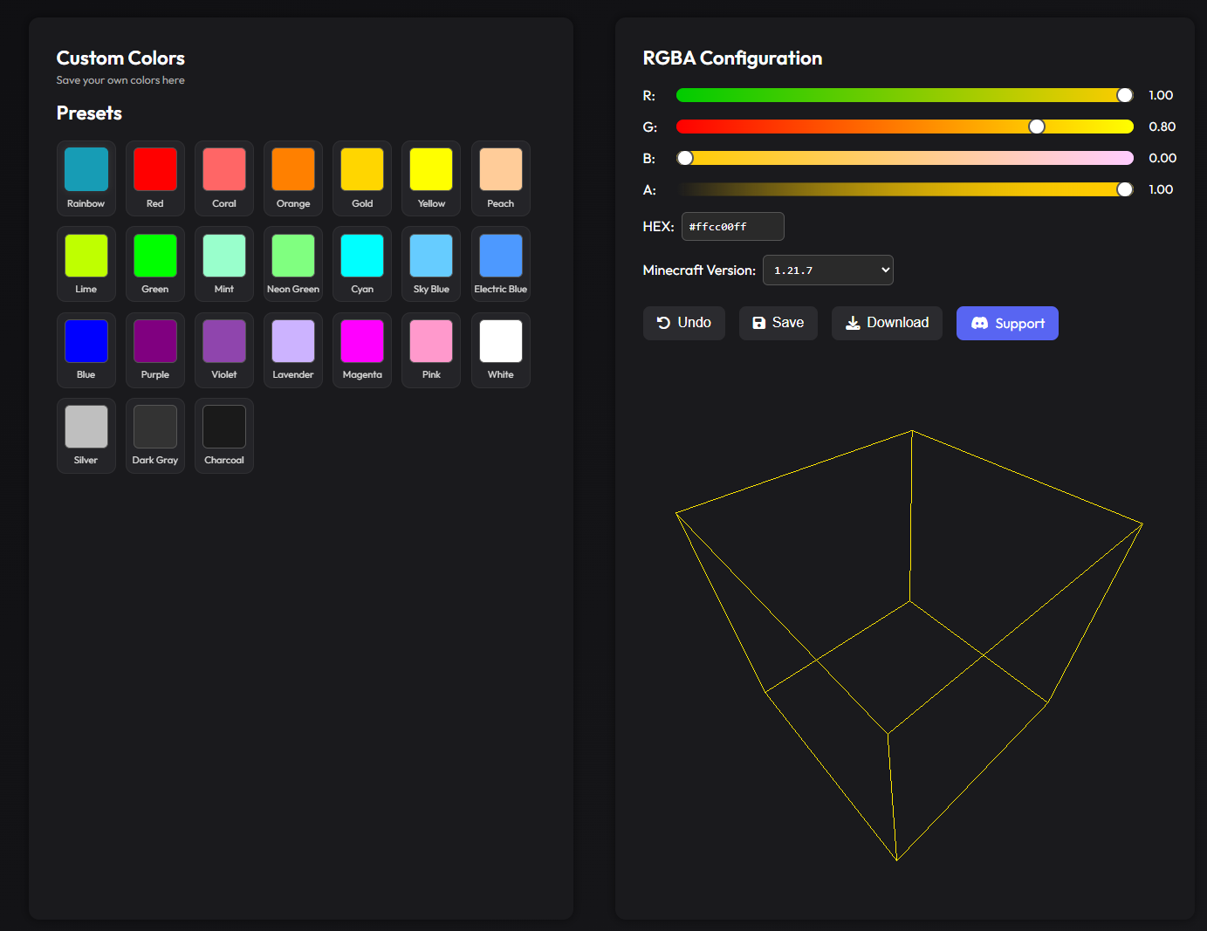Screen dimensions: 1207x931
Task: Click the alpha slider handle
Action: tap(1124, 188)
